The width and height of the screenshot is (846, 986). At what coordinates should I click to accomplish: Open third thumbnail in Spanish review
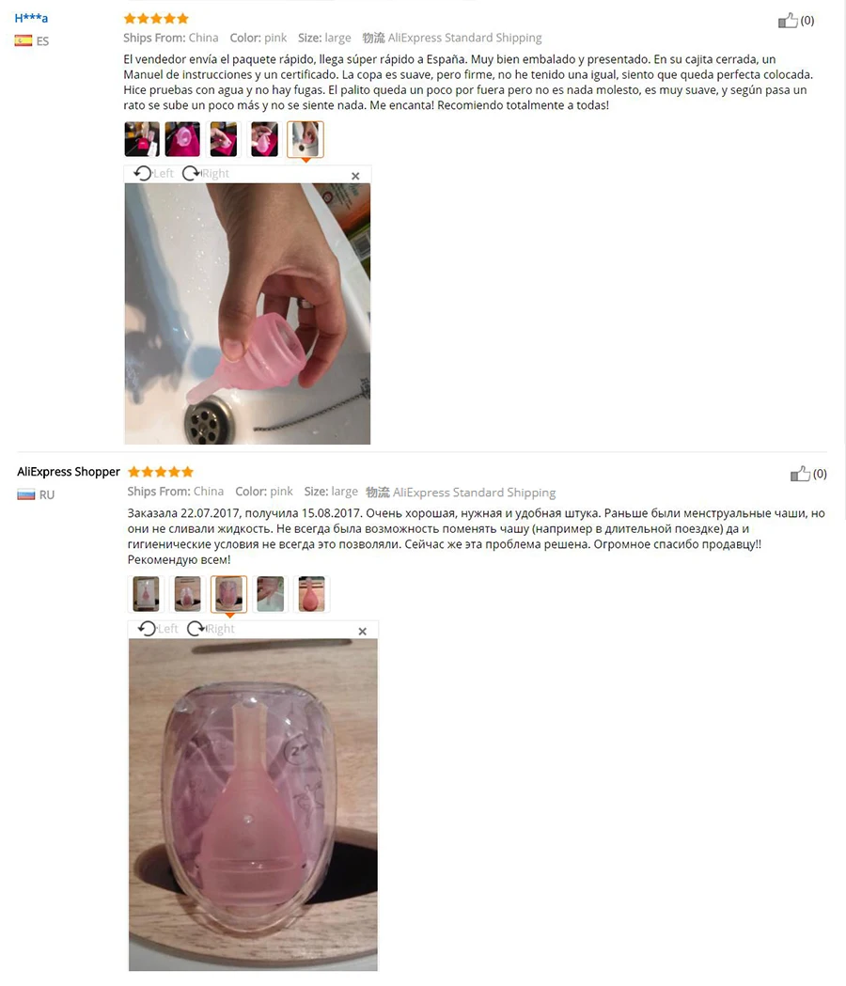(x=224, y=139)
